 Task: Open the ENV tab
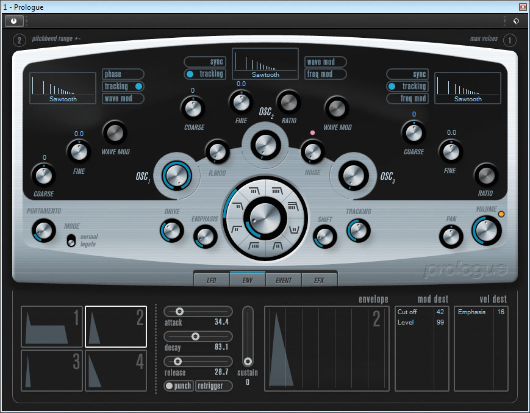(248, 280)
